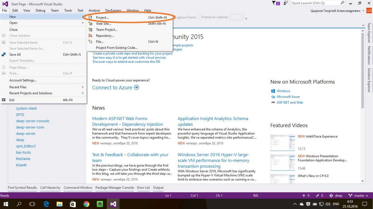
Task: Select Web Site... in the New submenu
Action: [103, 24]
